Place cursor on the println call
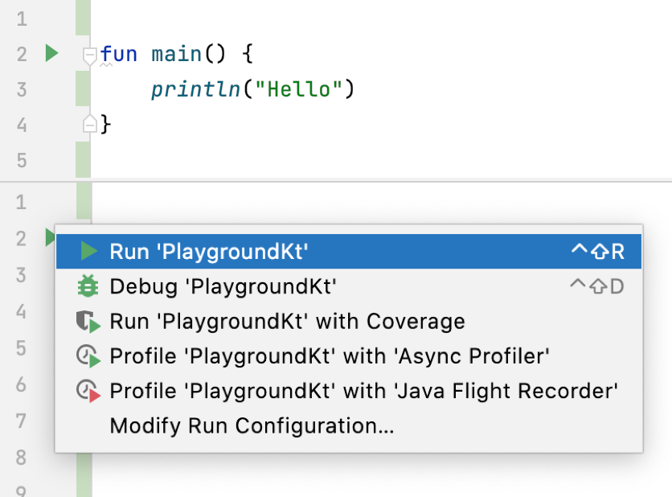This screenshot has height=497, width=672. [195, 89]
